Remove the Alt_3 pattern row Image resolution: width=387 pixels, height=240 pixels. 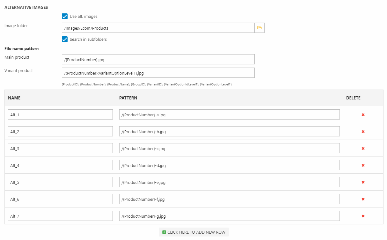coord(363,149)
